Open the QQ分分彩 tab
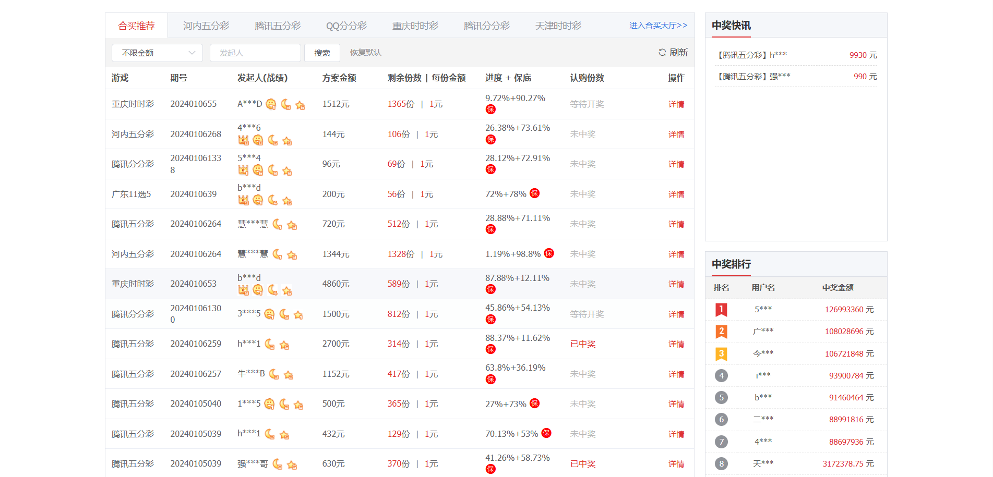 (x=346, y=26)
